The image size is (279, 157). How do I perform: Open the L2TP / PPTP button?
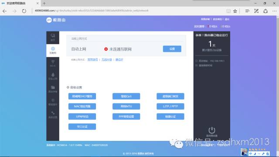170,106
